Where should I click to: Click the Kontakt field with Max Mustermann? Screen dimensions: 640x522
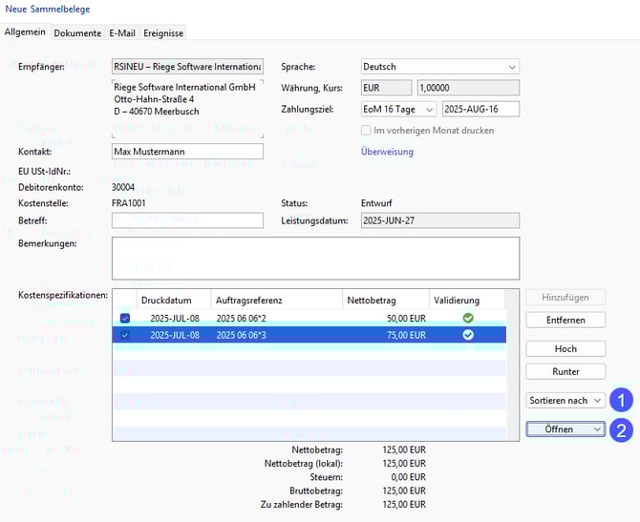click(187, 152)
